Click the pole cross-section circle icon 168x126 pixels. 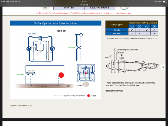[x=86, y=85]
